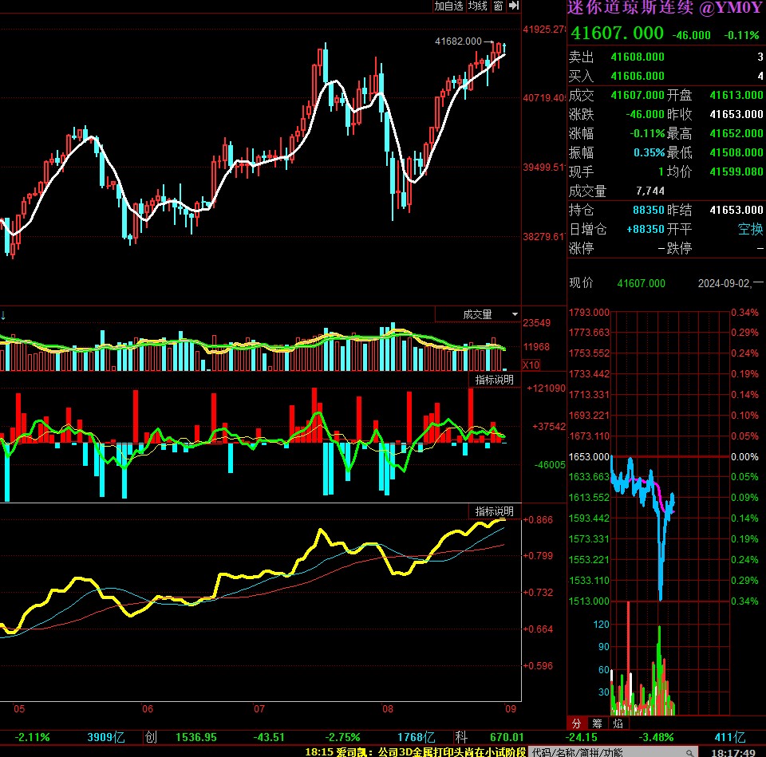This screenshot has height=757, width=766.
Task: Click the collapse-panel arrow icon at top
Action: 514,6
